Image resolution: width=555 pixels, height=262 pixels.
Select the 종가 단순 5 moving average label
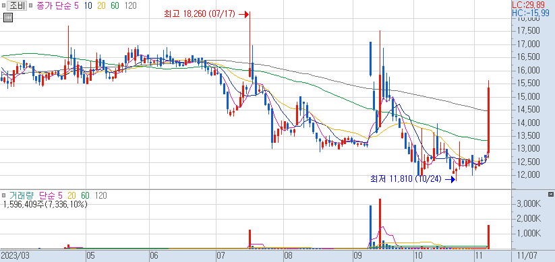58,5
